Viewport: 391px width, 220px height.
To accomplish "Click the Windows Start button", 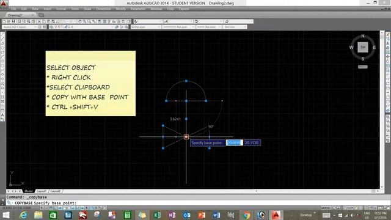I will [5, 215].
